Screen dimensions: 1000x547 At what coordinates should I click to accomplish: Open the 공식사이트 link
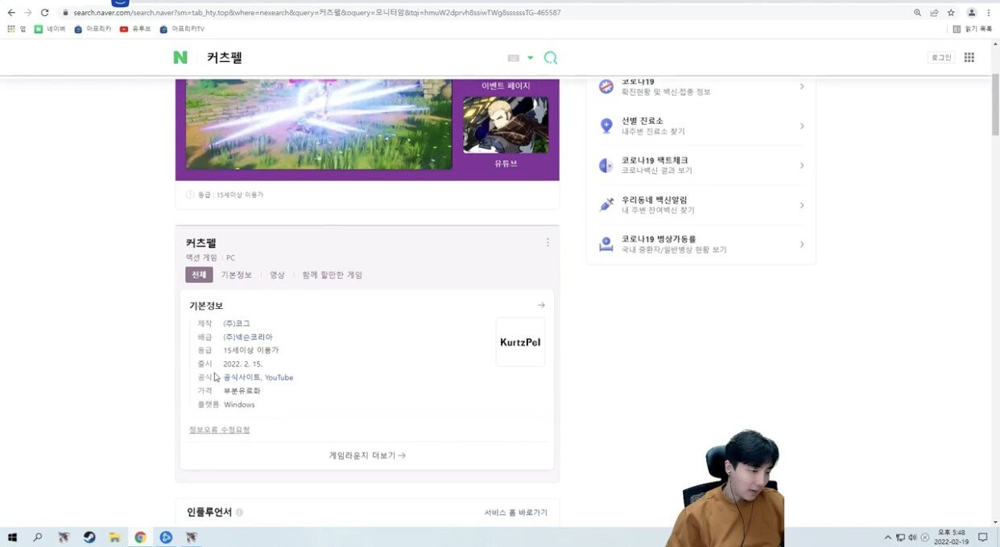242,377
